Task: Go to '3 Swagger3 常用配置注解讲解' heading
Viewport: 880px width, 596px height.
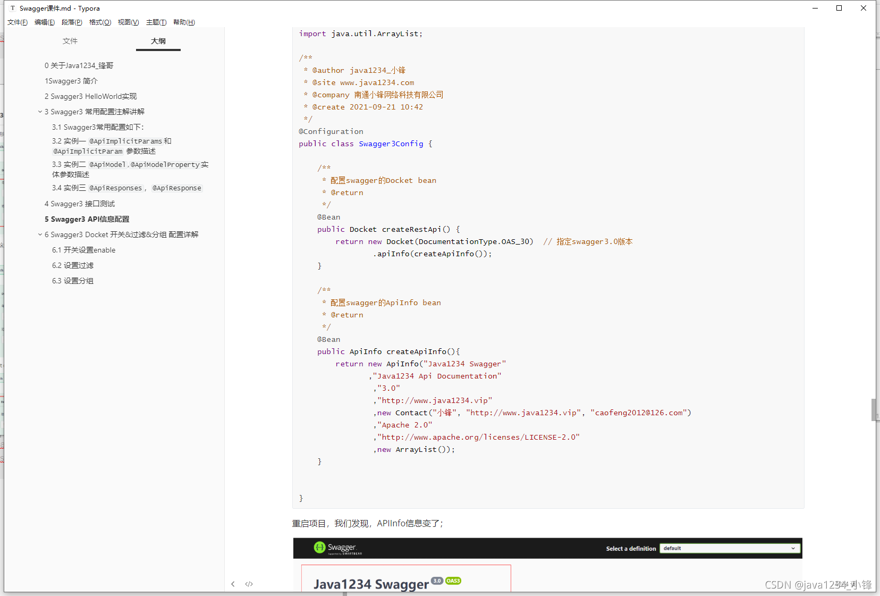Action: (x=95, y=112)
